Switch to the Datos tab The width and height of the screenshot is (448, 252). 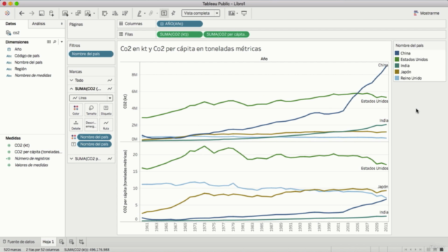click(x=11, y=24)
